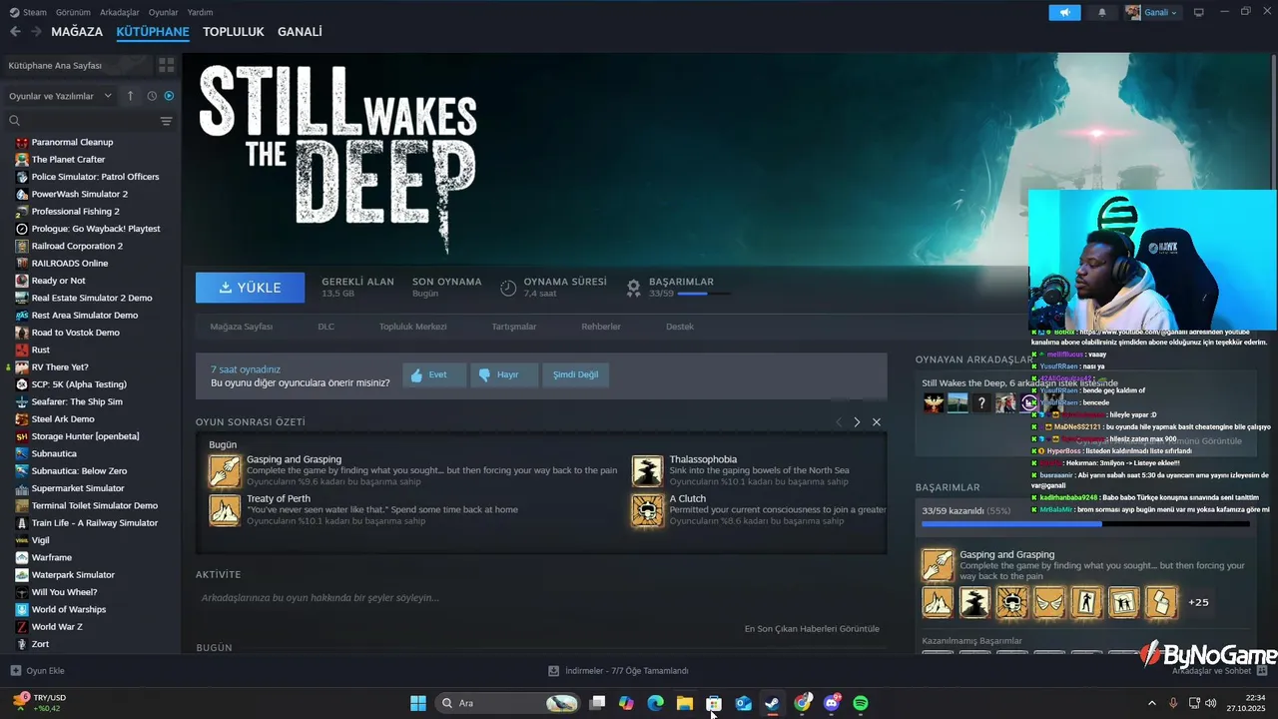Switch to the TOPLULUK tab
Viewport: 1278px width, 719px height.
click(233, 32)
